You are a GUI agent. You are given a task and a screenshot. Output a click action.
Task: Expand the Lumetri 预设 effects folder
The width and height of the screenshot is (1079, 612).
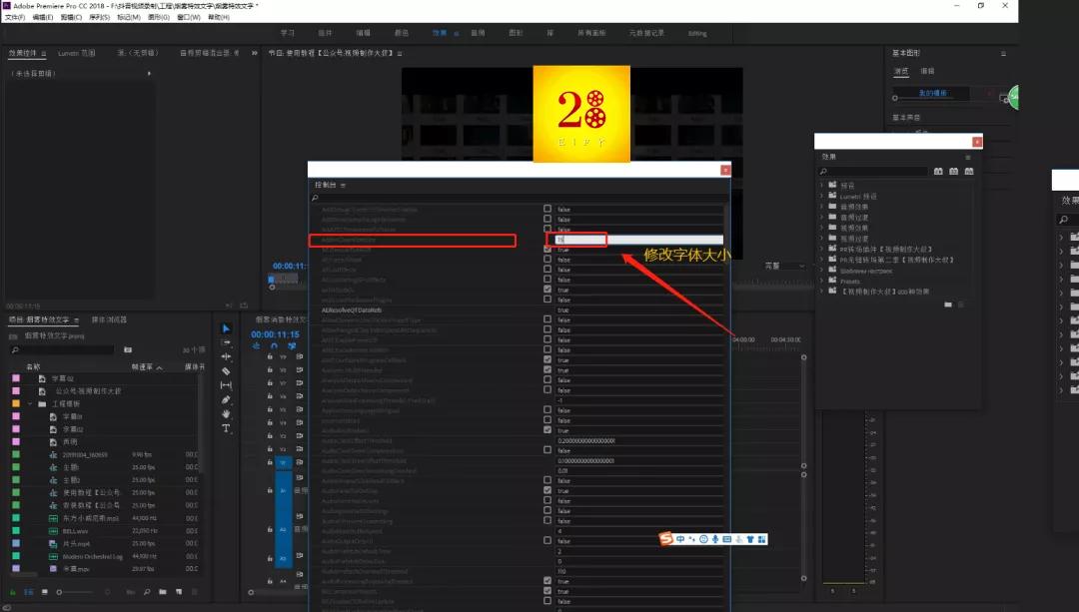point(821,196)
